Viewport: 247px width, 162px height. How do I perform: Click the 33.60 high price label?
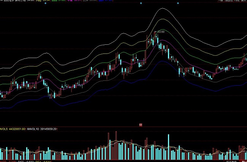point(161,32)
